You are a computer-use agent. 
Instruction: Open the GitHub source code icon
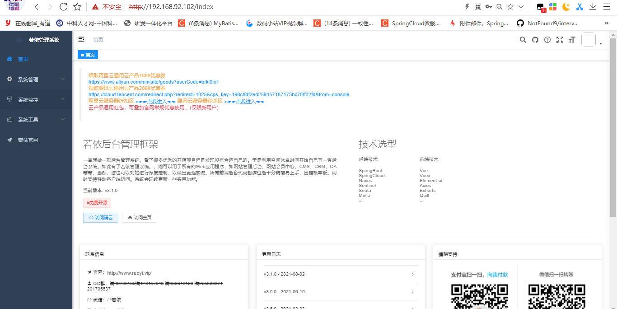(x=535, y=40)
